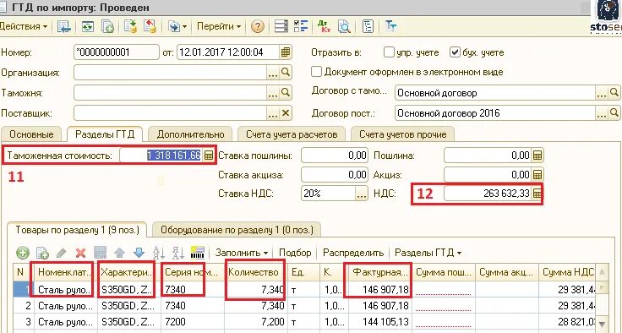Switch to the Разделы ГТД tab
Viewport: 622px width, 333px height.
pos(105,134)
